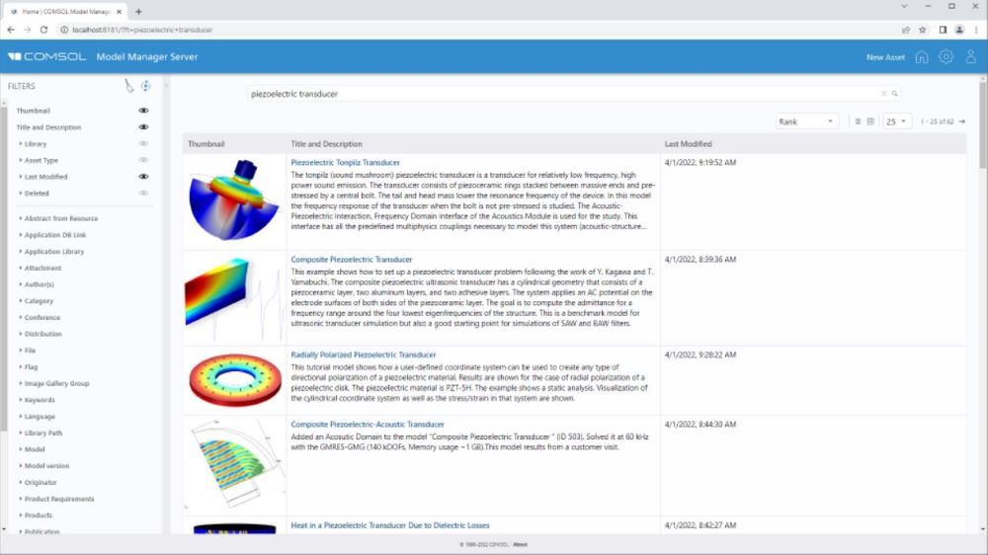This screenshot has height=555, width=988.
Task: Open Radially Polarized Piezoelectric Transducer link
Action: (x=363, y=355)
